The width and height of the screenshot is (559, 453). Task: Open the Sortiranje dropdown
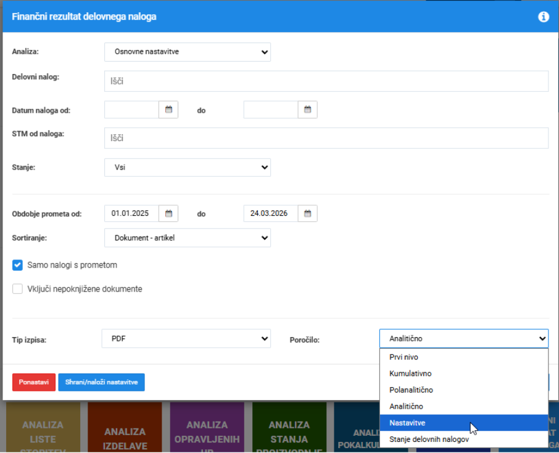click(188, 238)
